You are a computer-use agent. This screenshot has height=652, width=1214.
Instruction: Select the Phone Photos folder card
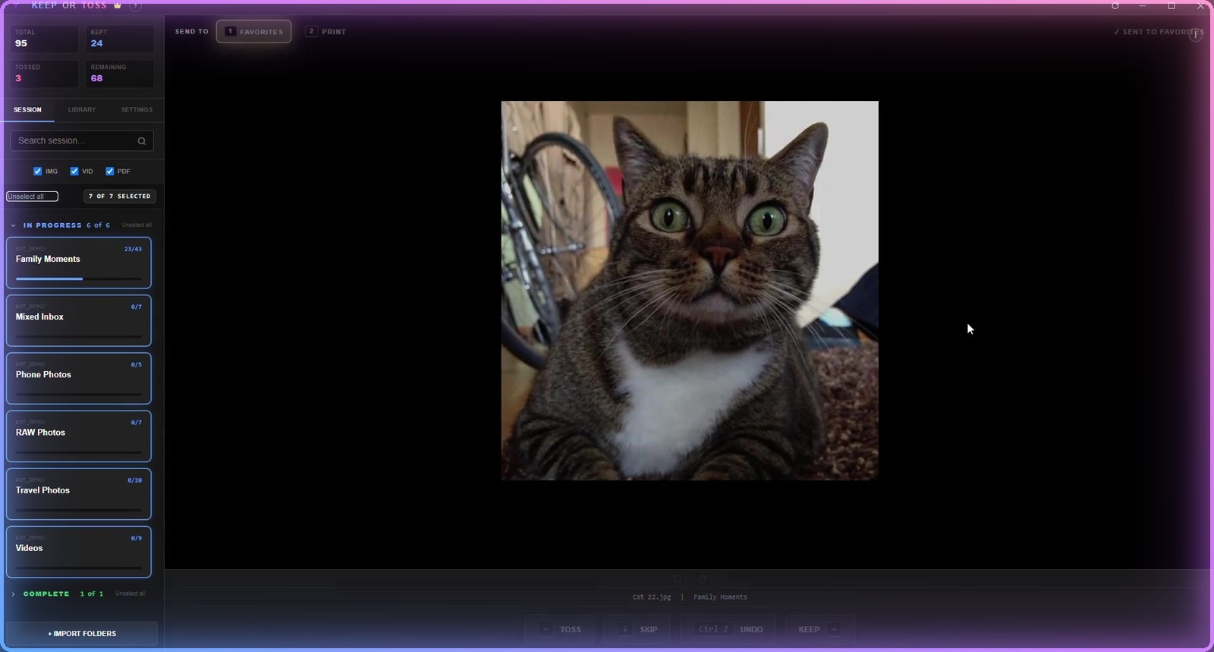[x=79, y=378]
